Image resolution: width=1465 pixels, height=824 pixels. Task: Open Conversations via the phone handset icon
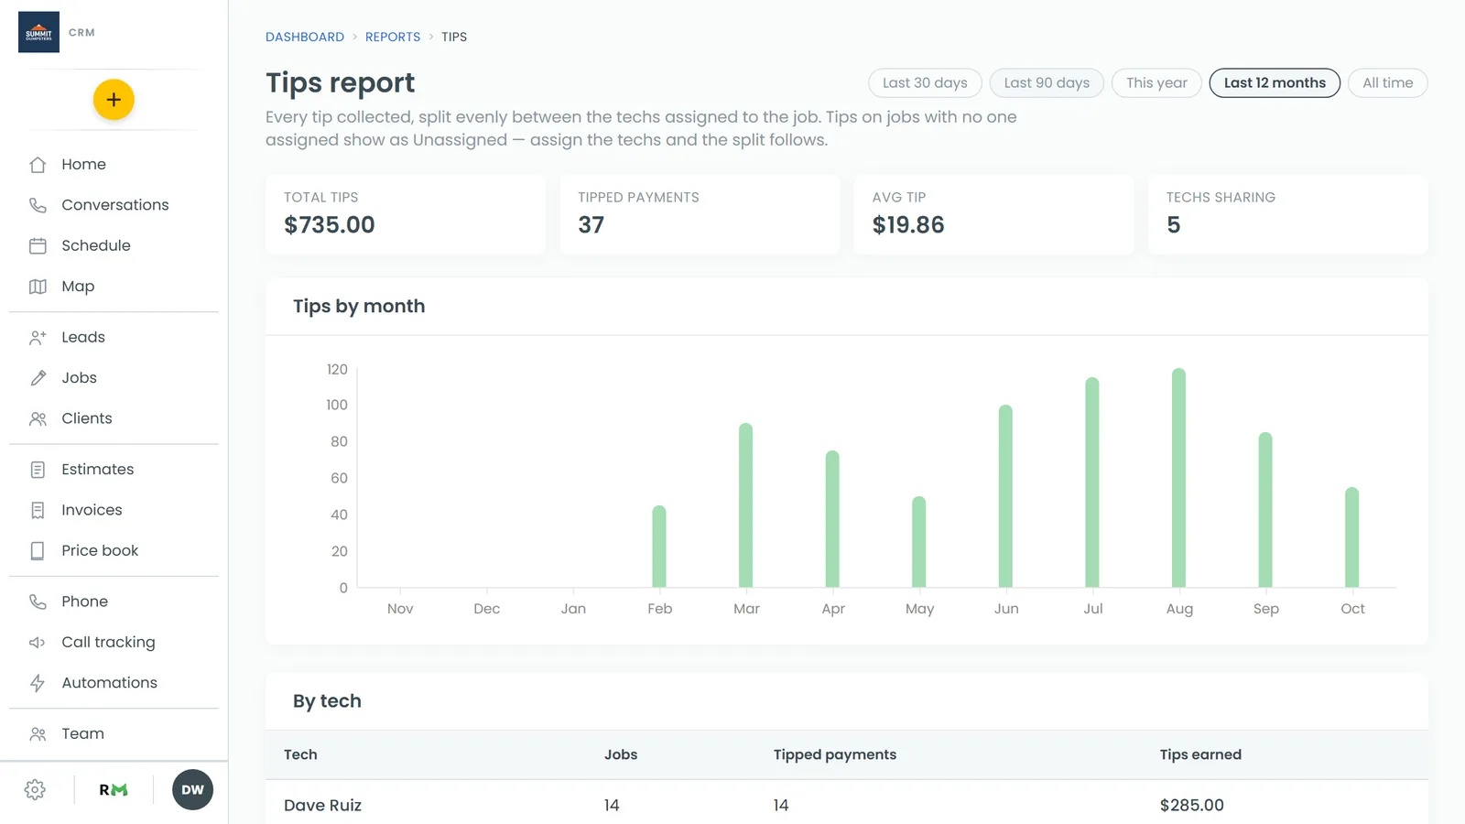[38, 205]
